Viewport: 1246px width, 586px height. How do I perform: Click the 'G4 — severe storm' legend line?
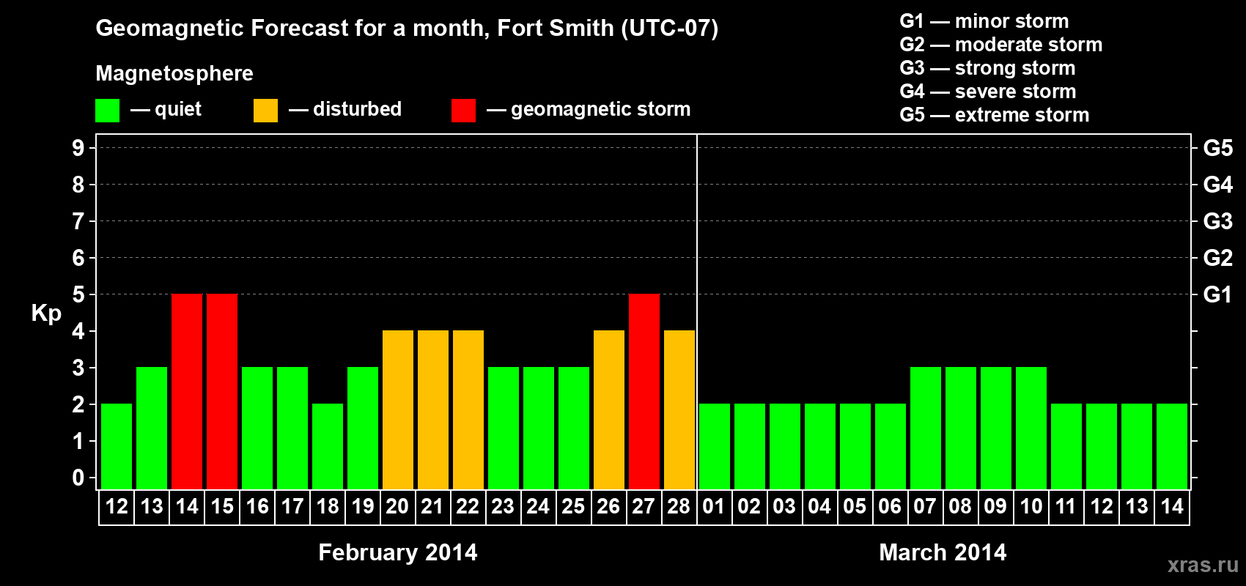[988, 92]
